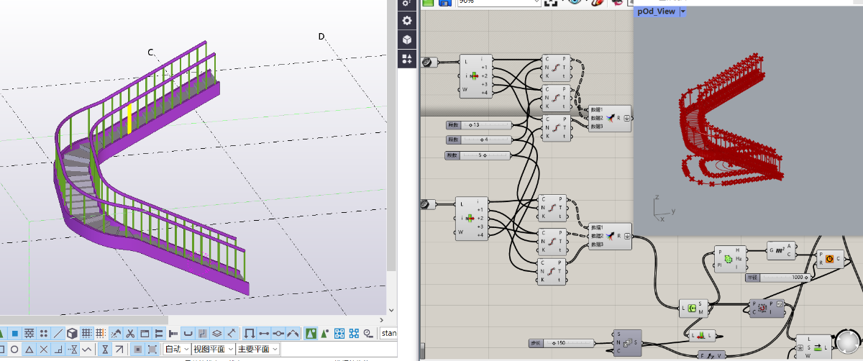
Task: Click the upper curve parameter node at left
Action: coord(430,63)
